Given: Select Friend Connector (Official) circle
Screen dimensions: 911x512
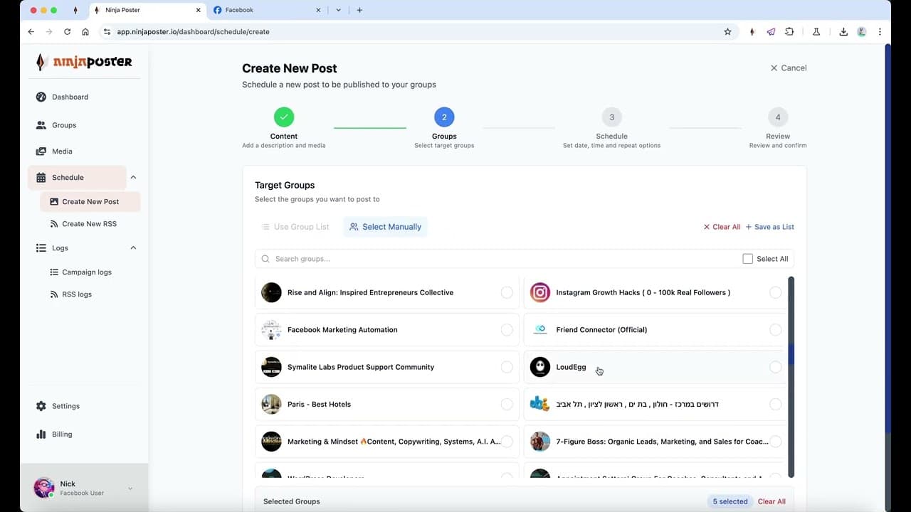Looking at the screenshot, I should click(776, 330).
